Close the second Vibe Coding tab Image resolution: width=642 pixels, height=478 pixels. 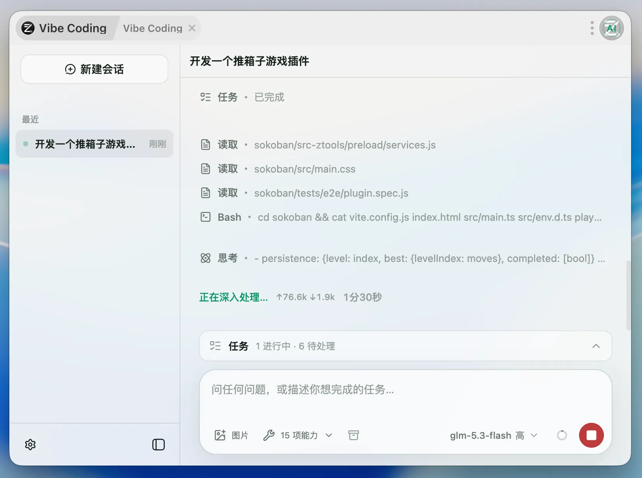[192, 28]
